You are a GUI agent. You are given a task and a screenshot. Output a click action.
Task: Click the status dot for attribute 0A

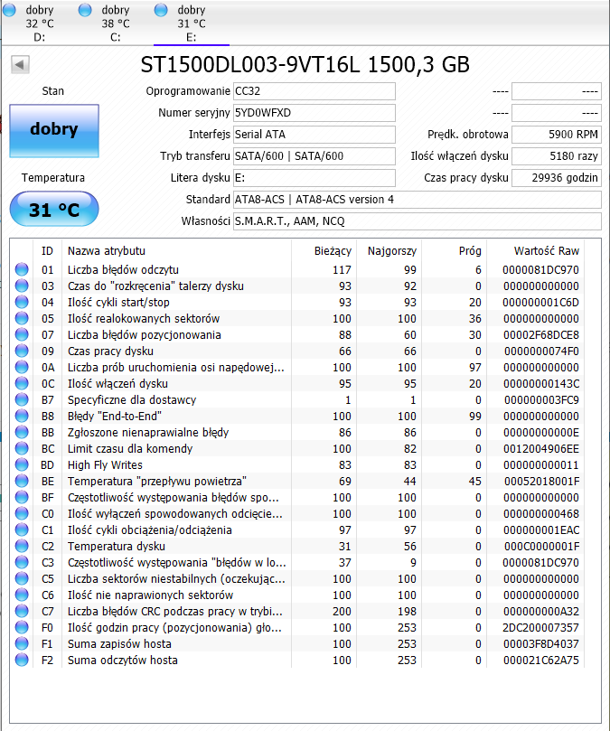coord(22,367)
